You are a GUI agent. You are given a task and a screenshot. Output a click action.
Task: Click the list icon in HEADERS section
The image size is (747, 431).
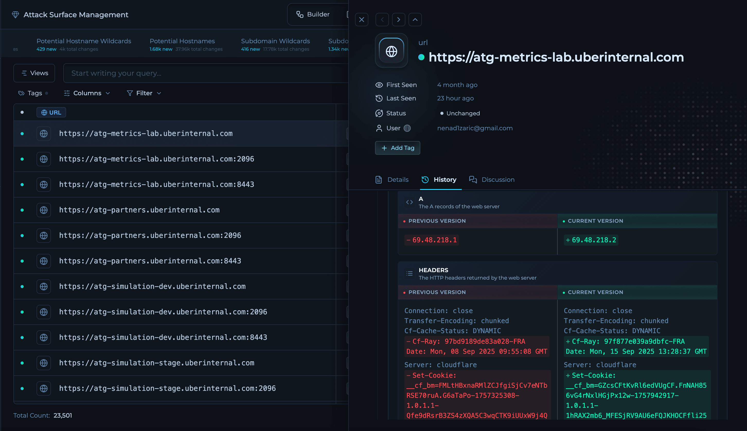coord(409,273)
